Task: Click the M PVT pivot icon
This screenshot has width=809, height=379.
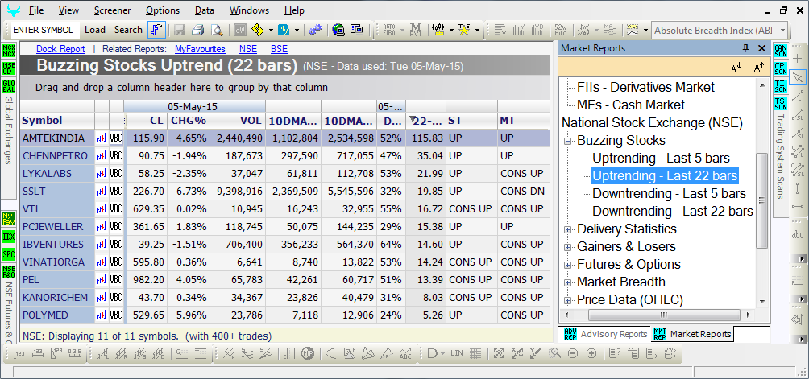Action: (417, 30)
